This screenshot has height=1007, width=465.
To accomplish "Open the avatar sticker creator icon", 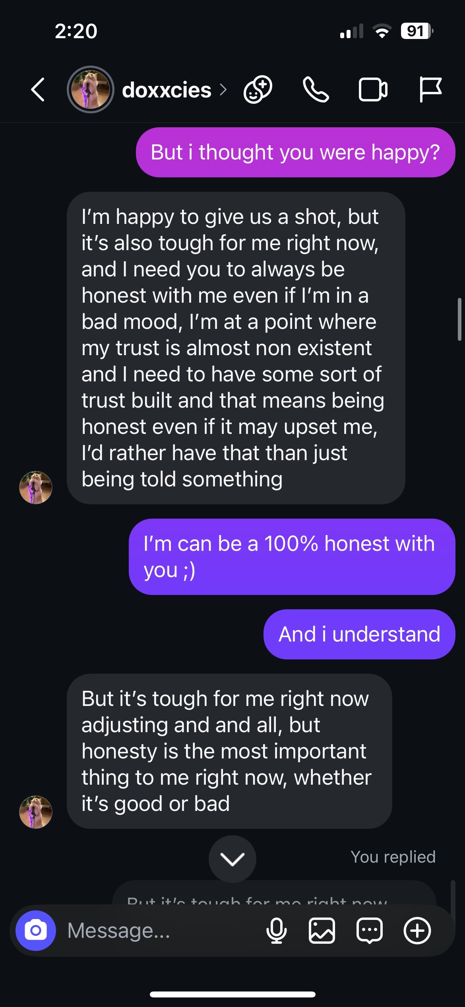I will pyautogui.click(x=258, y=89).
